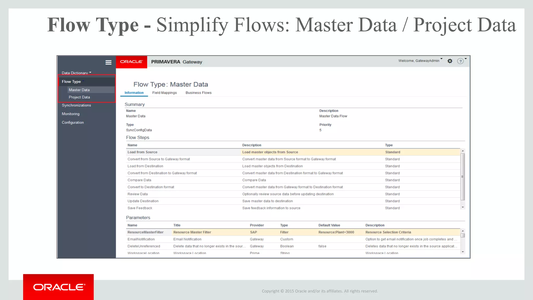Click the Flow Steps vertical scrollbar thumb

(463, 177)
